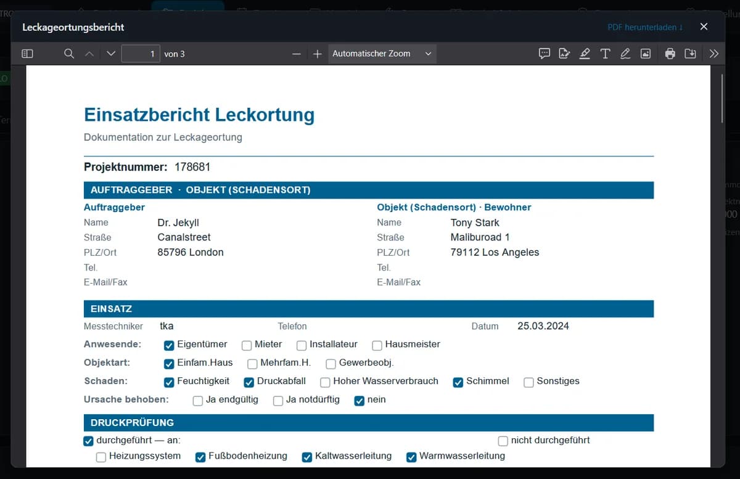Click the Messtechniker value tka
The height and width of the screenshot is (479, 740).
click(166, 325)
